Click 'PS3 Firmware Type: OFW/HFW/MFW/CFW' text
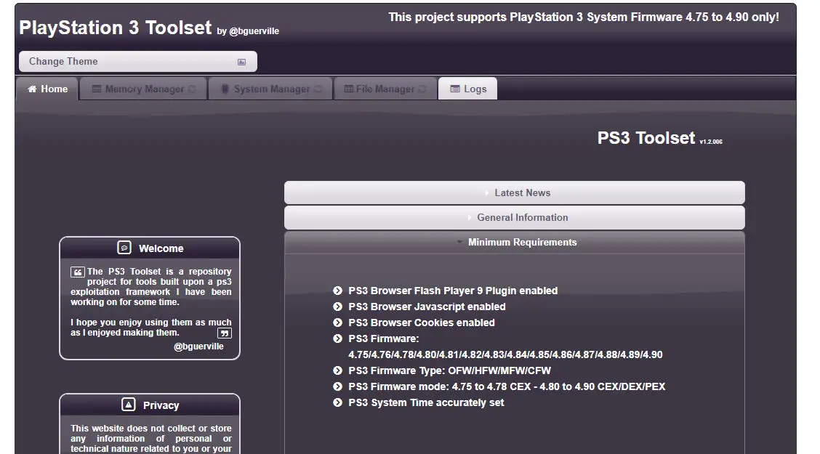 click(x=450, y=370)
